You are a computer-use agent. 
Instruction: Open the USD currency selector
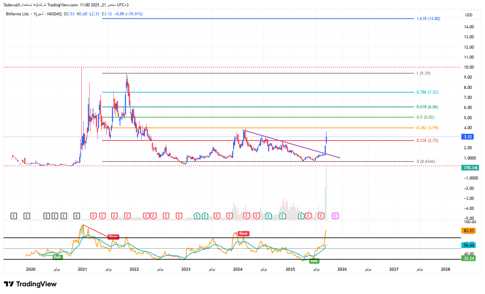[x=471, y=15]
